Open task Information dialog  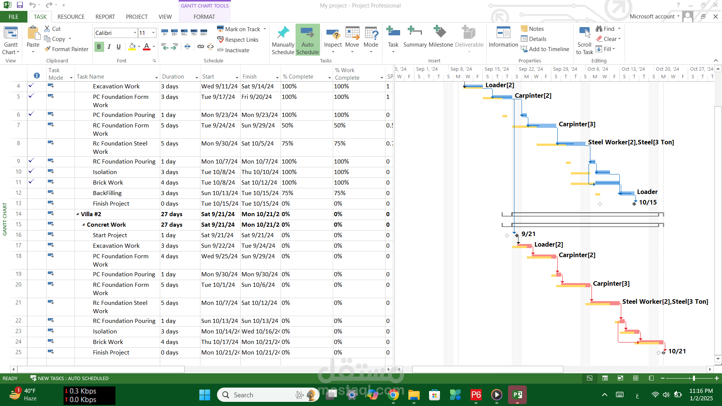point(503,37)
